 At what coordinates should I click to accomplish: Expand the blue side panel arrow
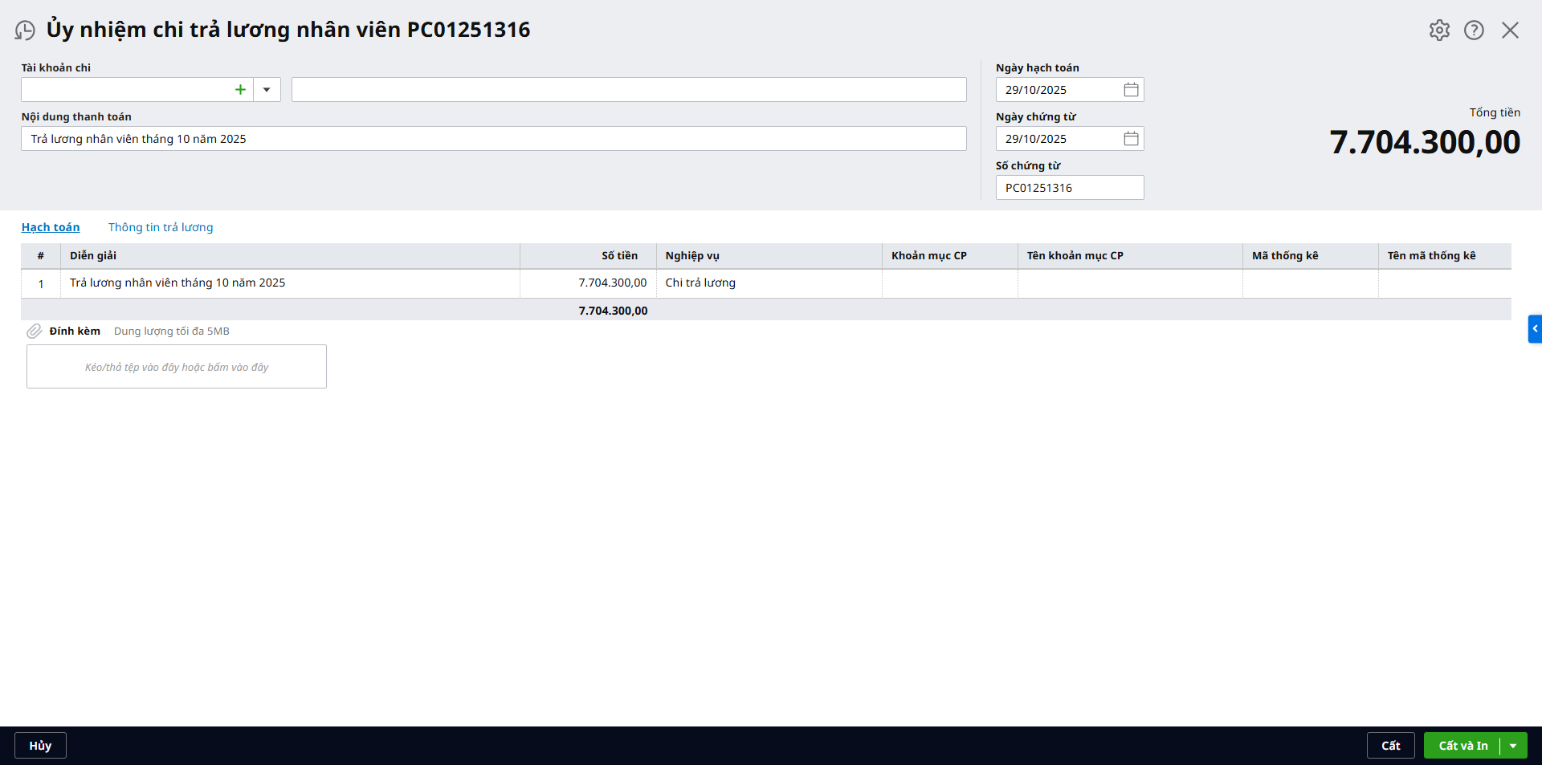tap(1534, 329)
